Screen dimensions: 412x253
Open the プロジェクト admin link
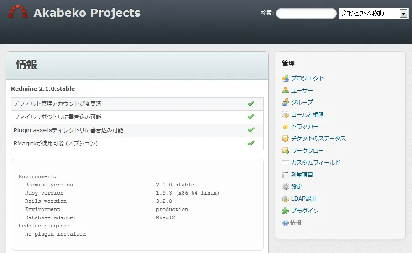pos(308,78)
